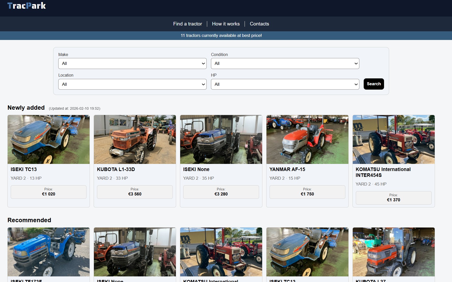
Task: Select the €1 370 price box
Action: coord(393,198)
